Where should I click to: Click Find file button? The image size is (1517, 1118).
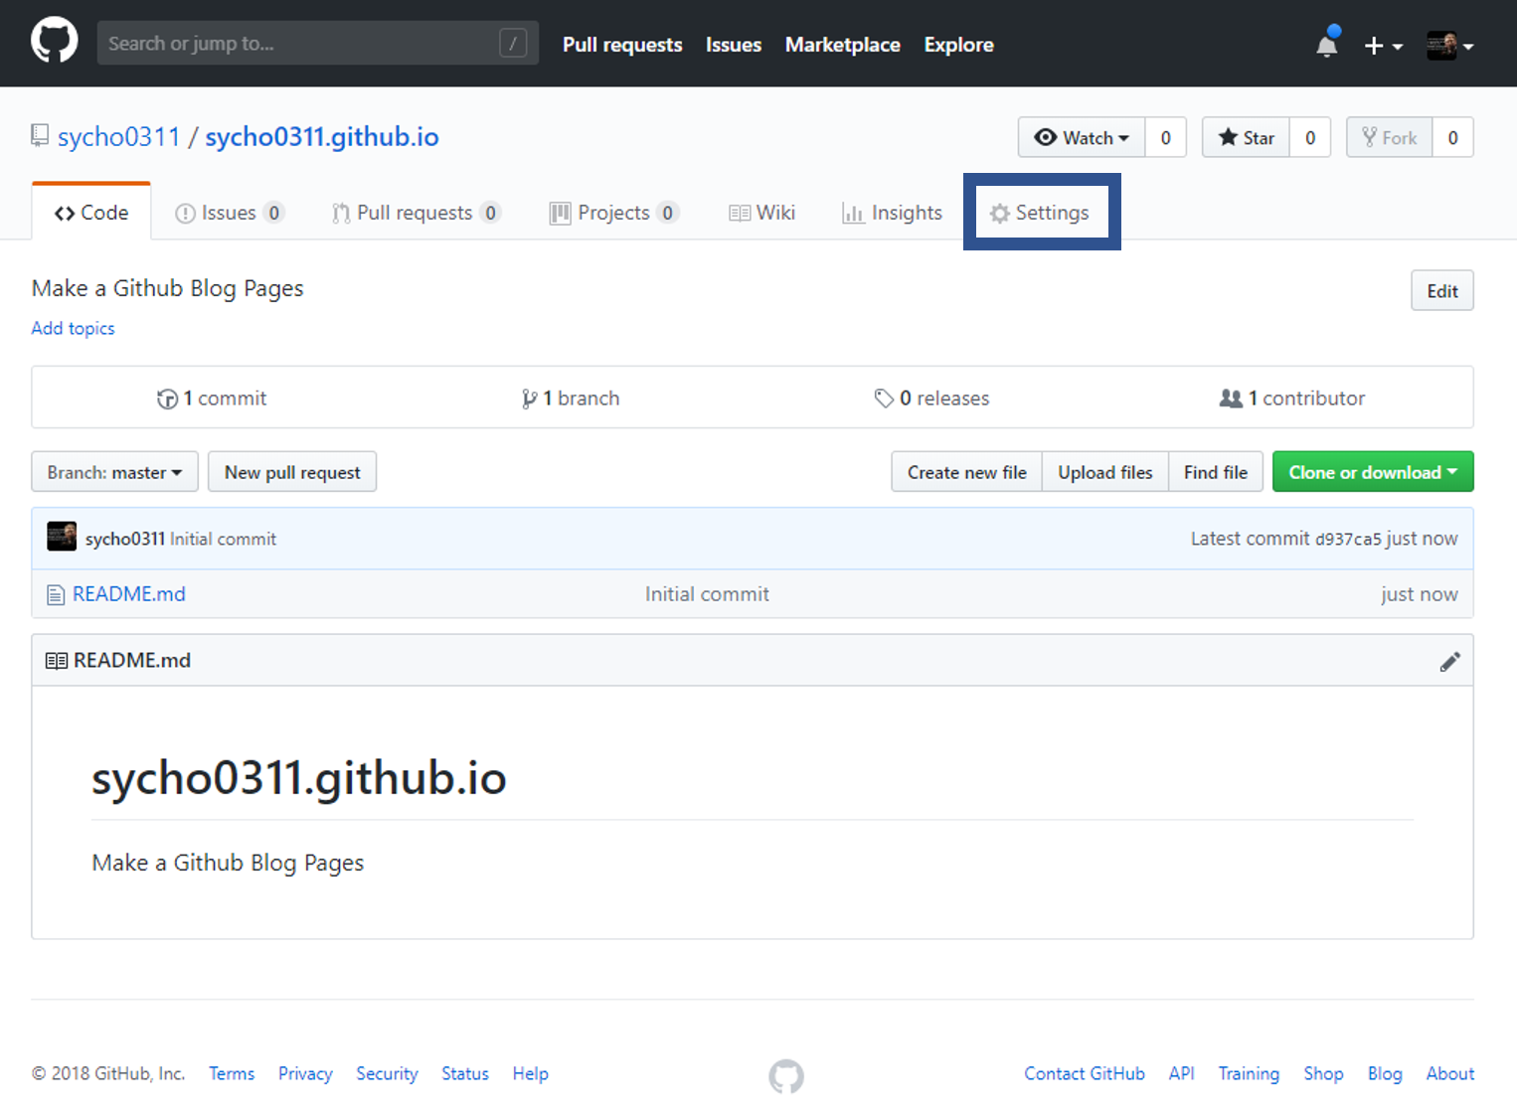(1216, 472)
